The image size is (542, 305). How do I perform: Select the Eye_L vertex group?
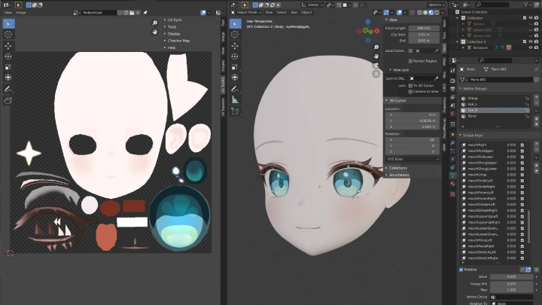[x=495, y=104]
